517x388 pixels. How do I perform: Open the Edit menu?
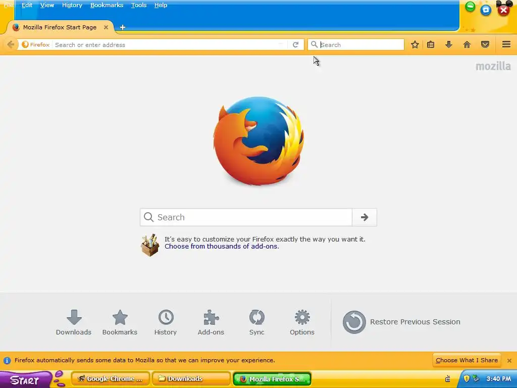[x=27, y=5]
